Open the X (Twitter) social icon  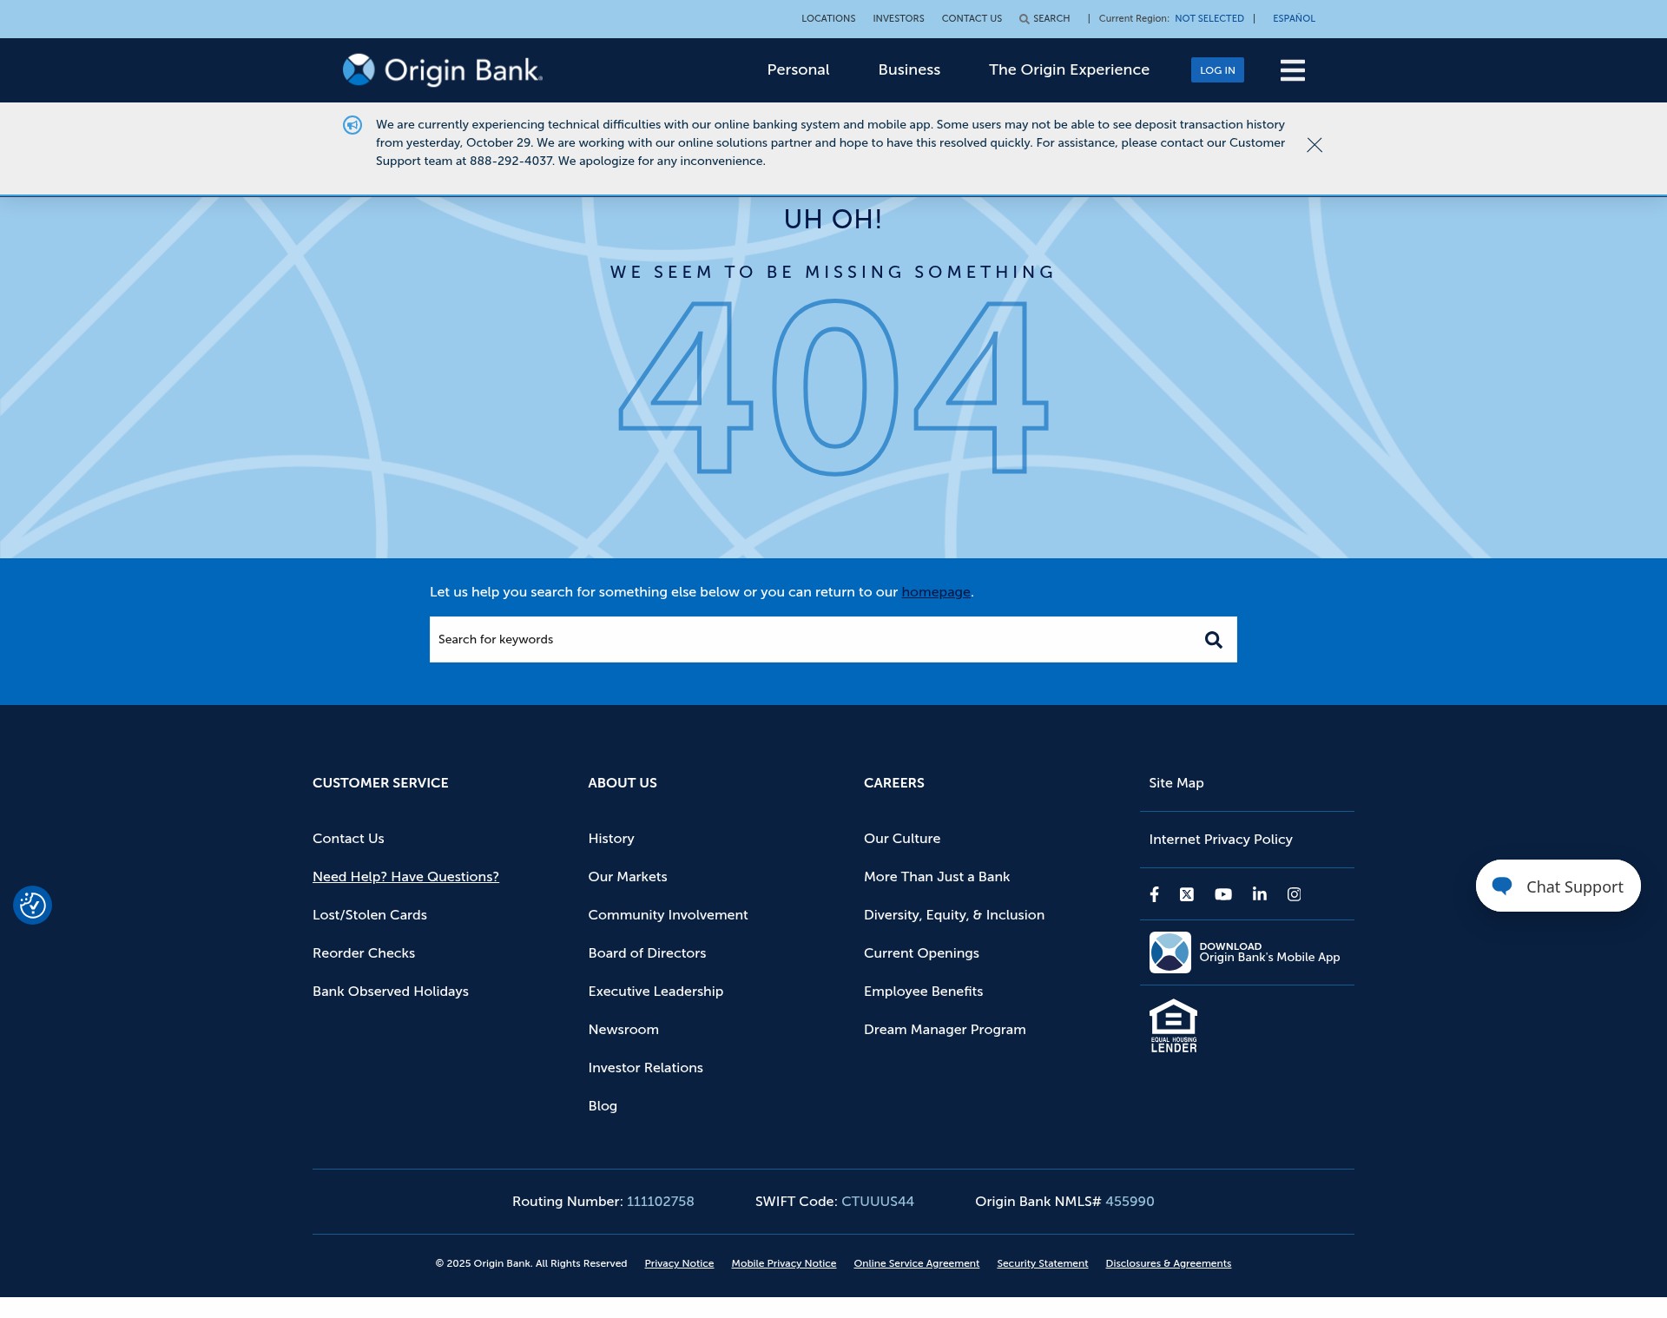pyautogui.click(x=1187, y=894)
